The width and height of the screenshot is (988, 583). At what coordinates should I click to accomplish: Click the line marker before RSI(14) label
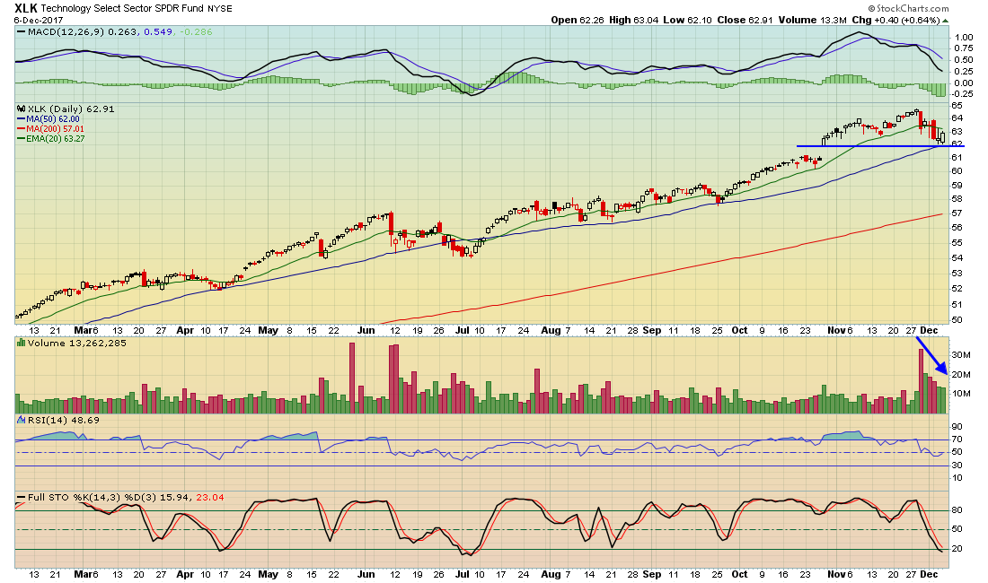point(21,420)
